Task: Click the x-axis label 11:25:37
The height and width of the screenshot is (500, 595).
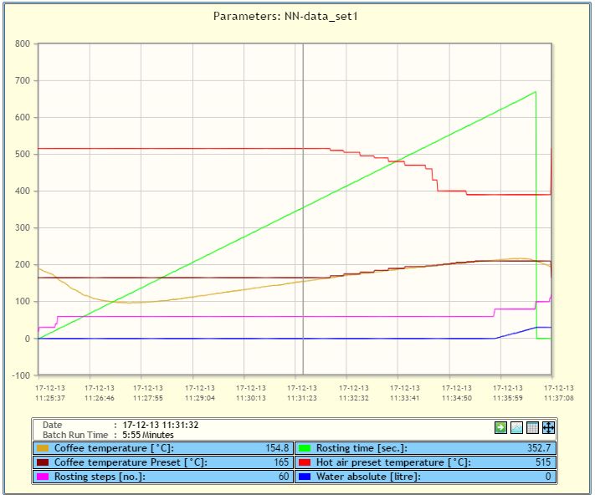Action: [x=50, y=398]
